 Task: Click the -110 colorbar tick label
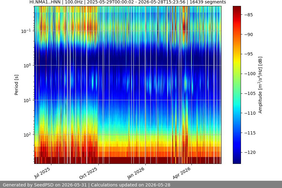(250, 113)
